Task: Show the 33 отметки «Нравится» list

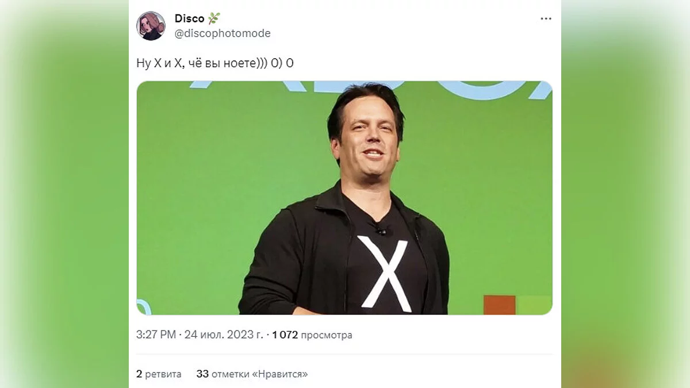Action: point(252,374)
